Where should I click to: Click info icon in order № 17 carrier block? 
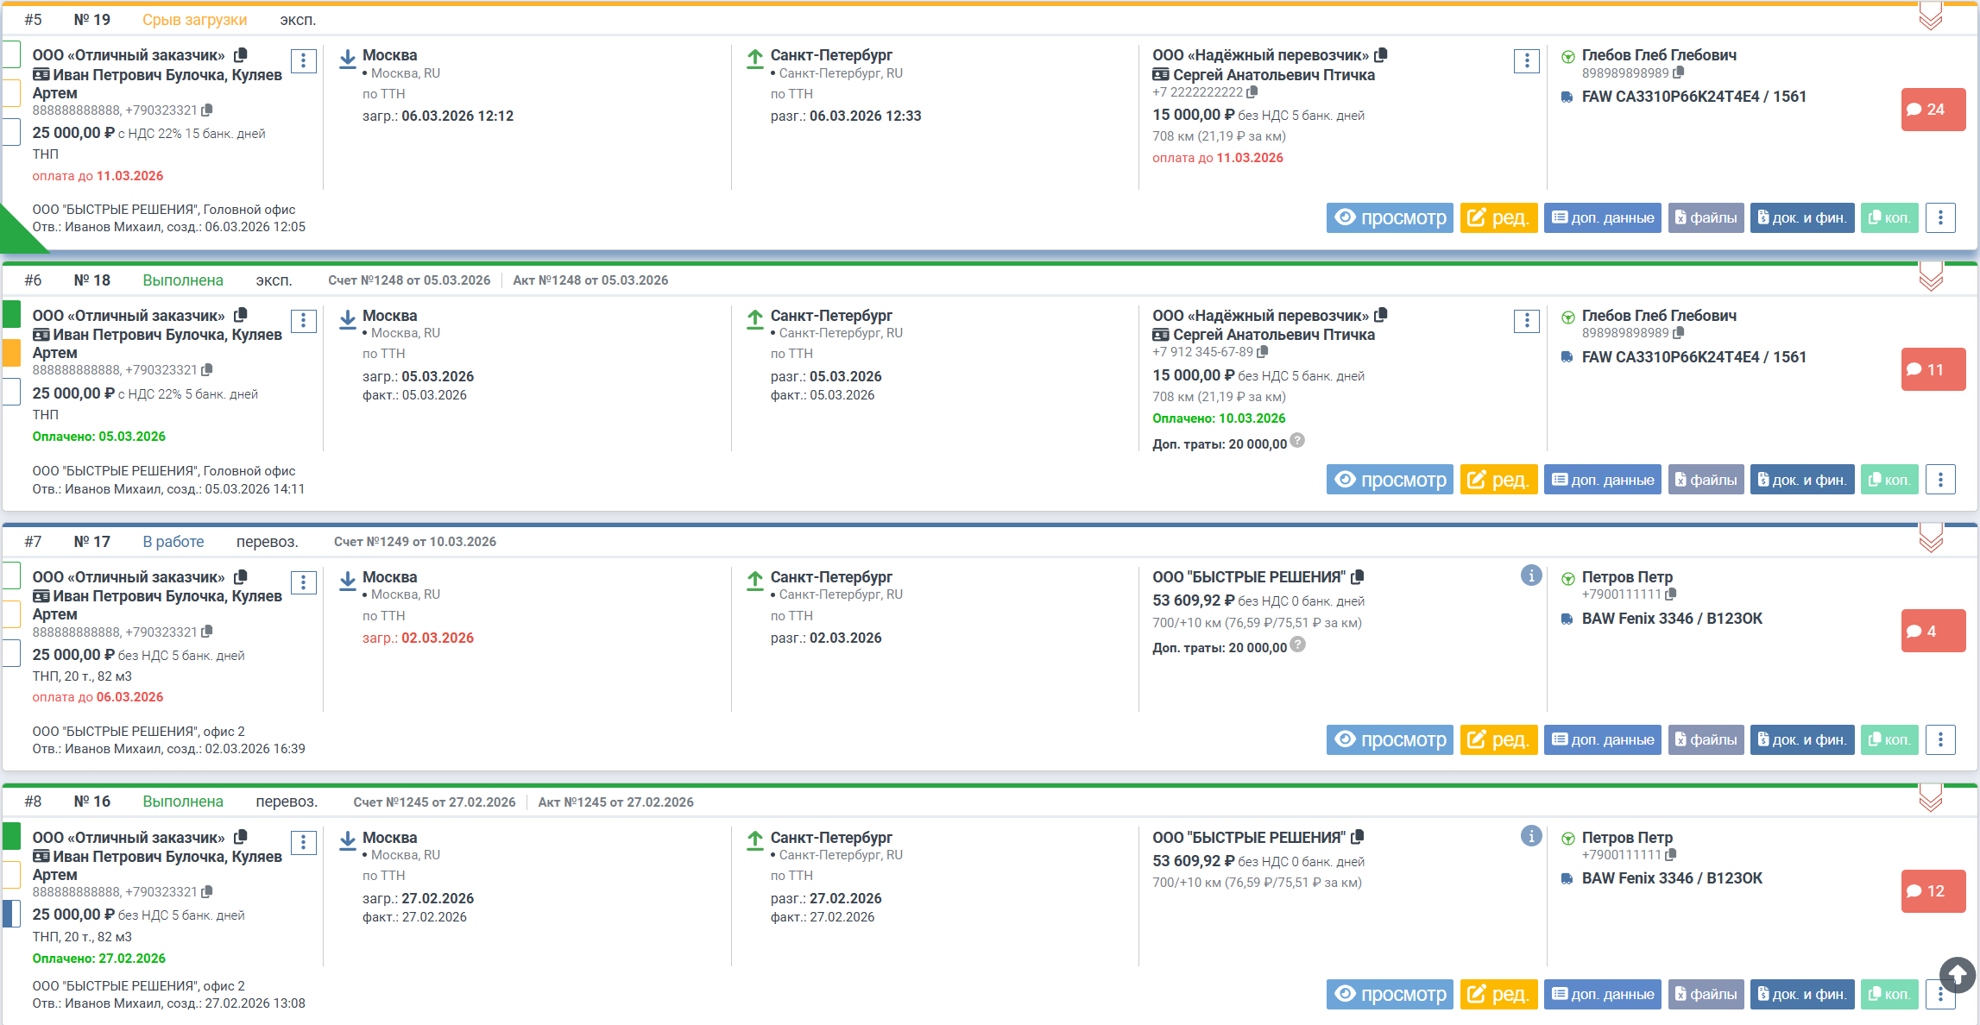(1530, 575)
